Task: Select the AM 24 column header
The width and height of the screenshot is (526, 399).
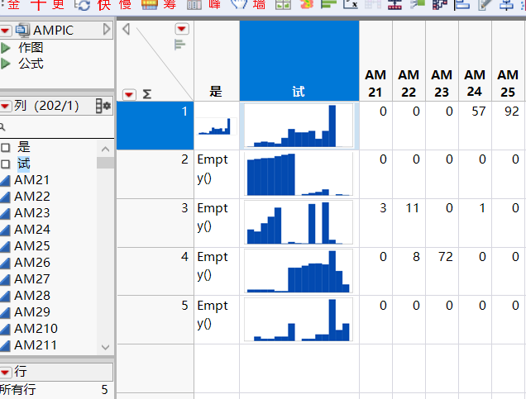Action: (475, 60)
